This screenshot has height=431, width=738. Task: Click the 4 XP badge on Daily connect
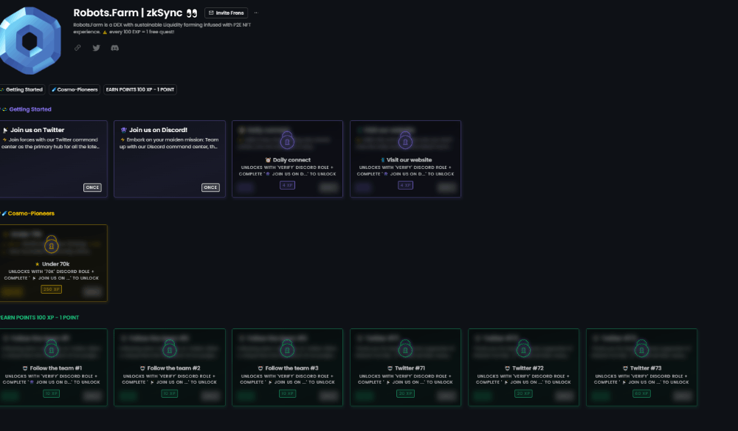[287, 185]
